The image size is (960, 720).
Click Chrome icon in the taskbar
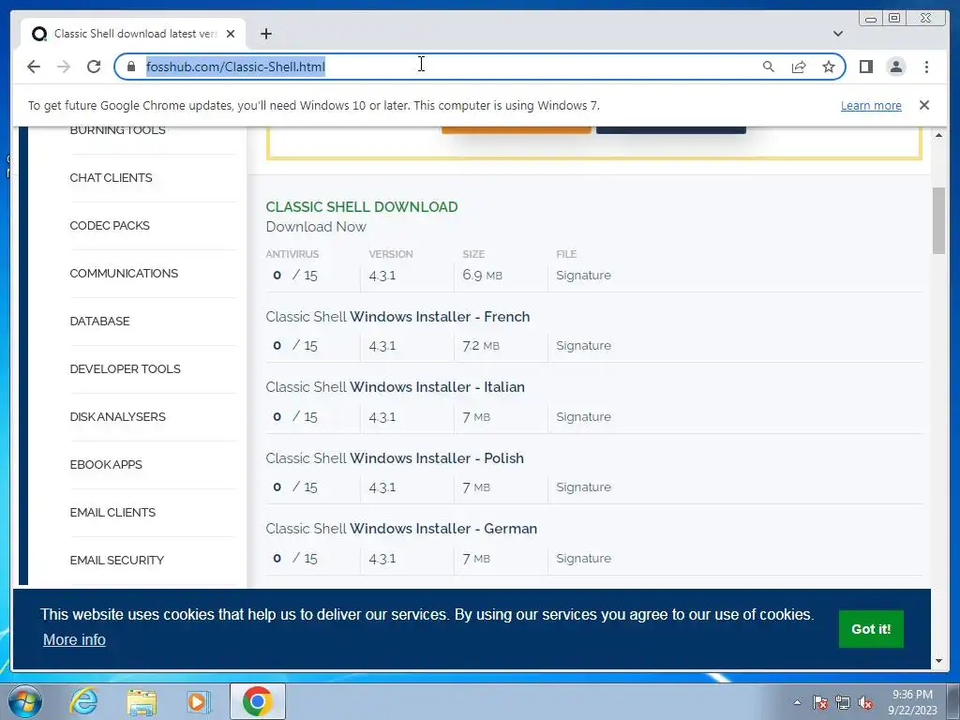(x=257, y=701)
